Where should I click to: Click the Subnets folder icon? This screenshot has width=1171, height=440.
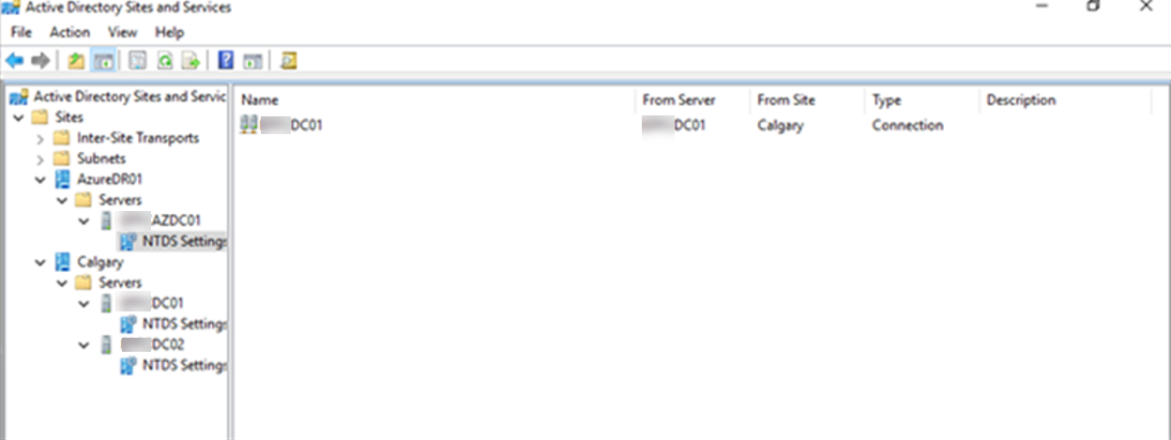pyautogui.click(x=61, y=159)
